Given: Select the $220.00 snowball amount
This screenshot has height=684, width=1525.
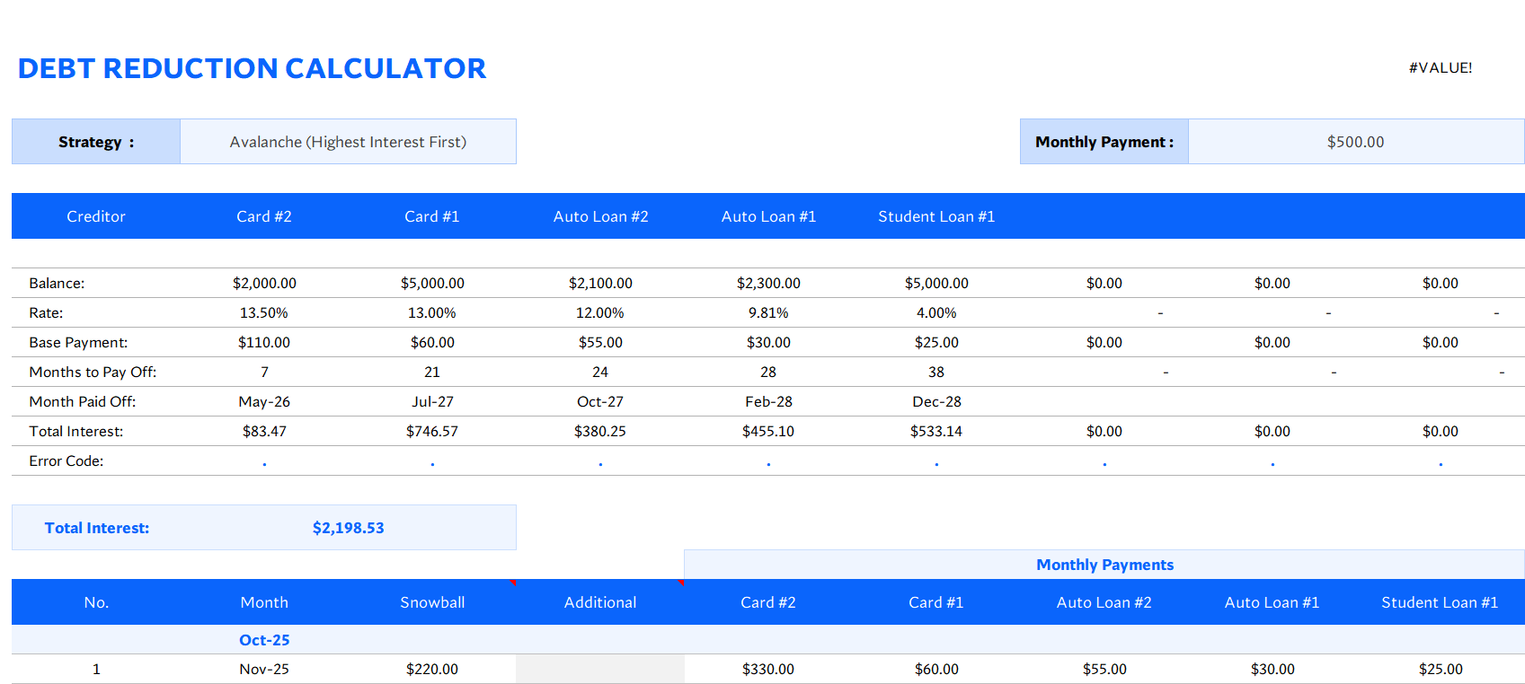Looking at the screenshot, I should [x=432, y=669].
